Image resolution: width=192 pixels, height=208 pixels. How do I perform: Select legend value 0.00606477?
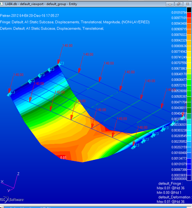[x=179, y=80]
